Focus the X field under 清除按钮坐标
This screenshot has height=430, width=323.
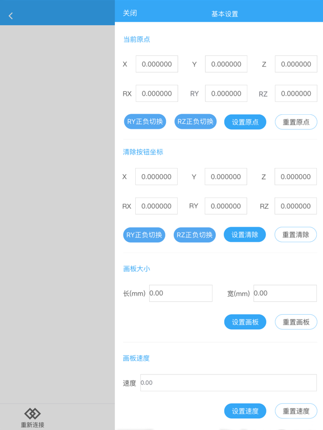click(156, 176)
